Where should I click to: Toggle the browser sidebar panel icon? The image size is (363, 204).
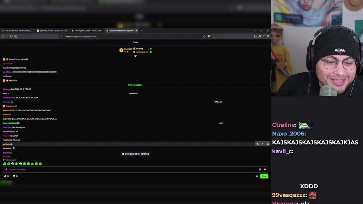(x=16, y=36)
